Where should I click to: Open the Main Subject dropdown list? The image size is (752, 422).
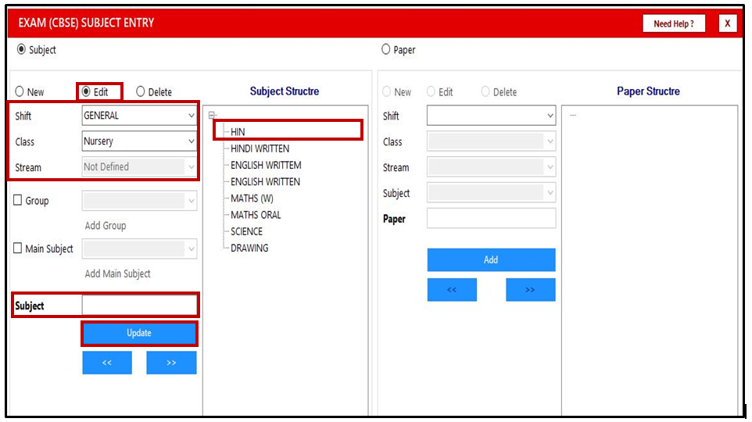click(139, 249)
